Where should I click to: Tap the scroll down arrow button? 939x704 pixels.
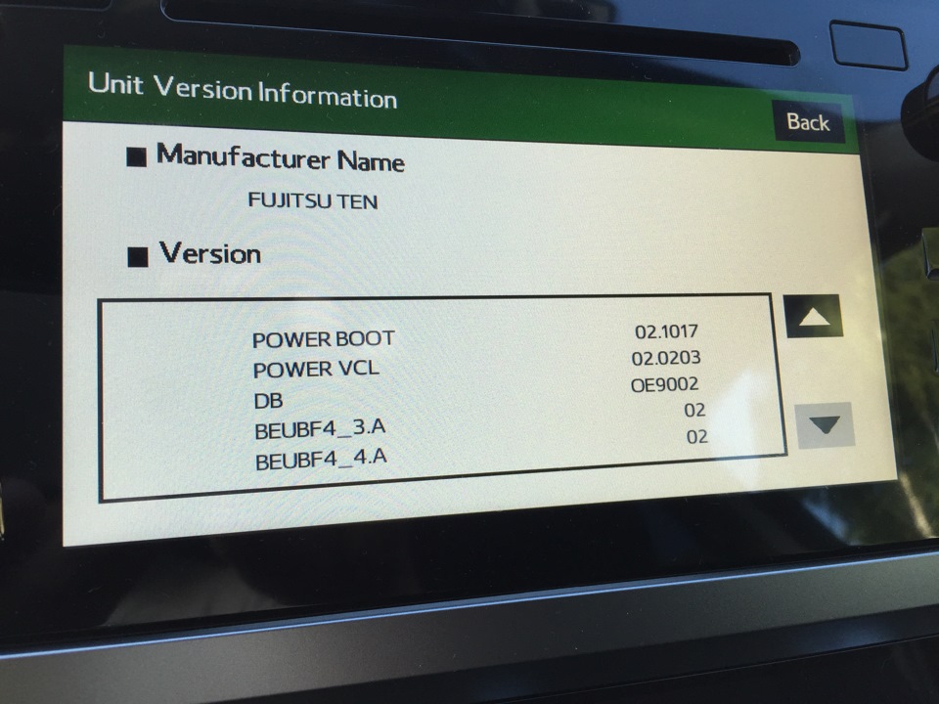tap(826, 425)
